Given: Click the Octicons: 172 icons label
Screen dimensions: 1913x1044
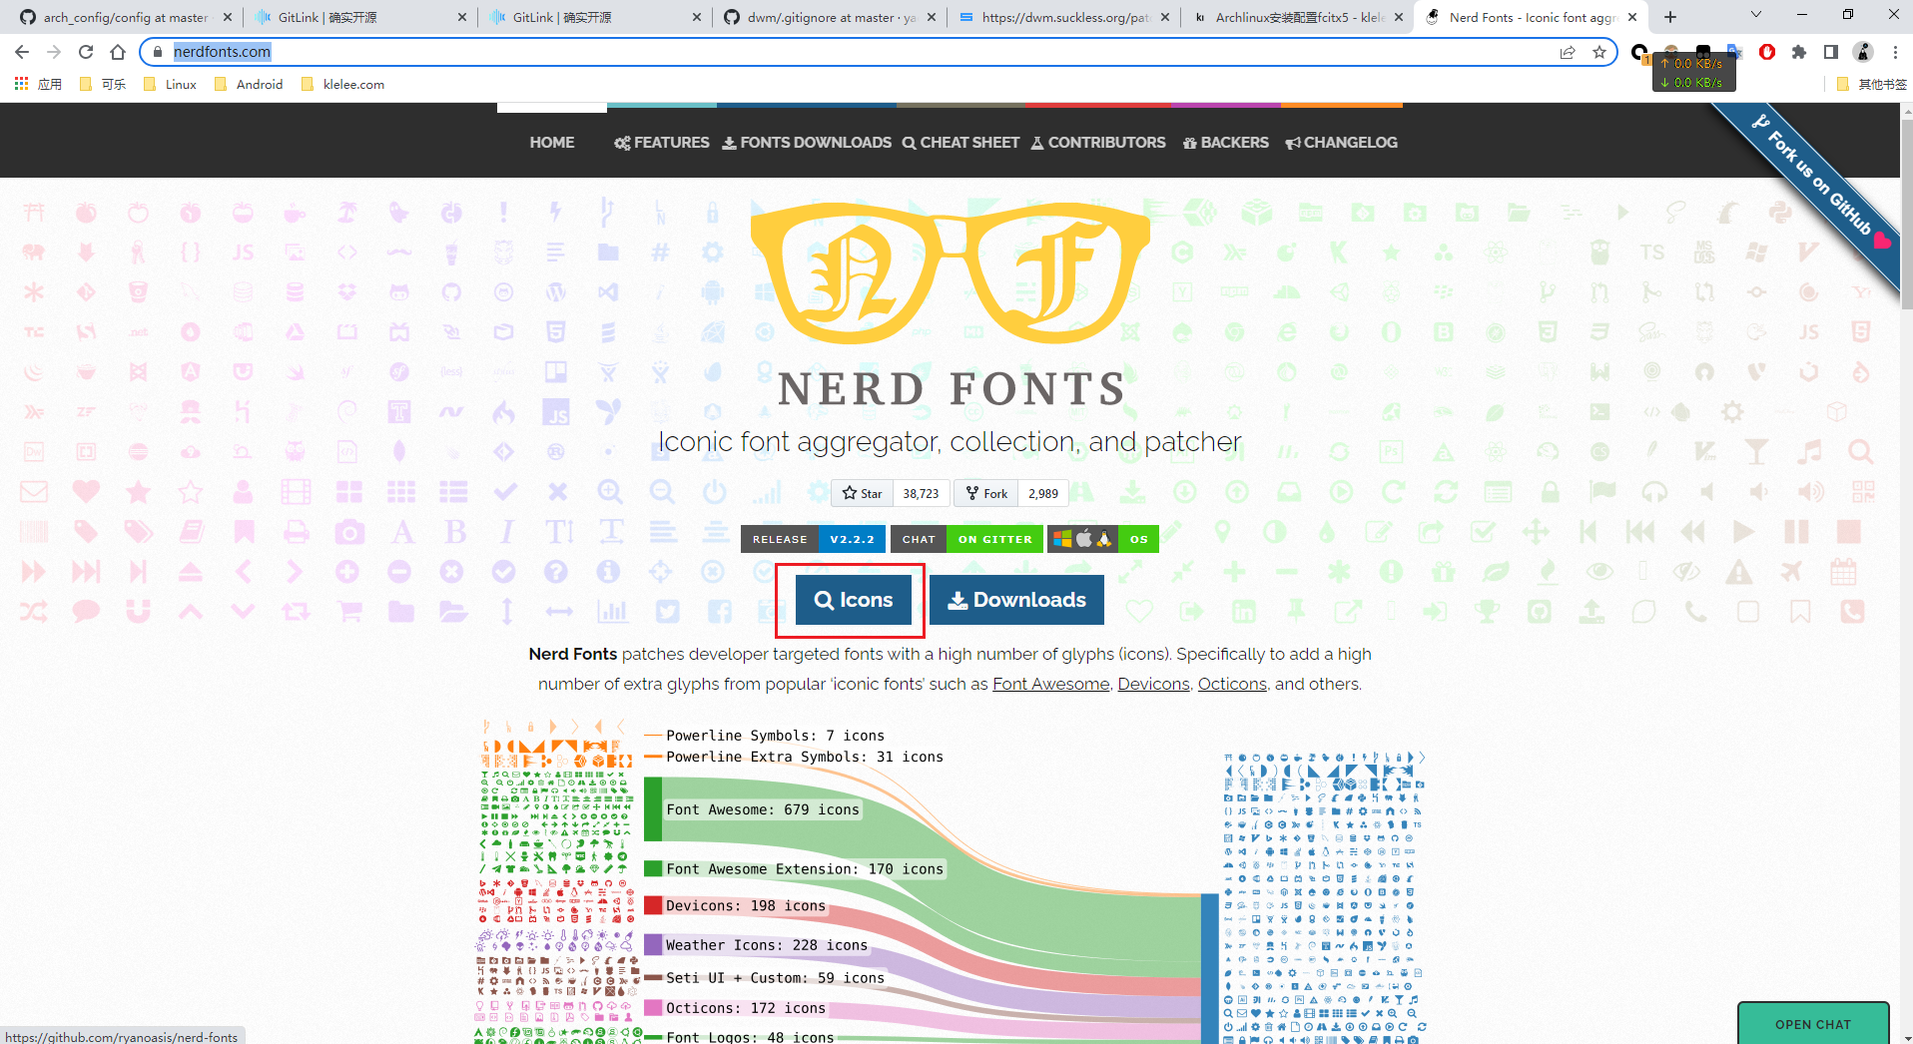Looking at the screenshot, I should click(746, 1008).
